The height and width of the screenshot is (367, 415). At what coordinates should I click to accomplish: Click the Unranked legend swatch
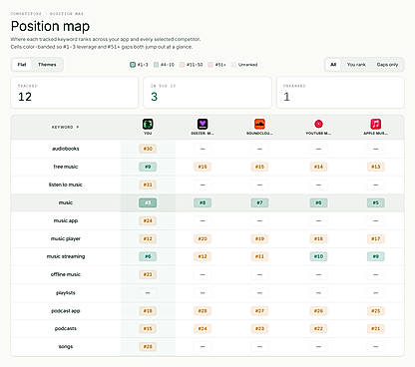tap(233, 65)
